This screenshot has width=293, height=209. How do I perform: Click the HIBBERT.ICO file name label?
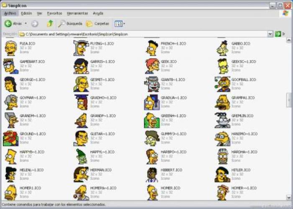(x=171, y=170)
